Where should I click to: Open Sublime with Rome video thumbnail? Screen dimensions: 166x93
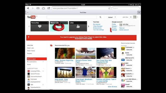point(106,72)
